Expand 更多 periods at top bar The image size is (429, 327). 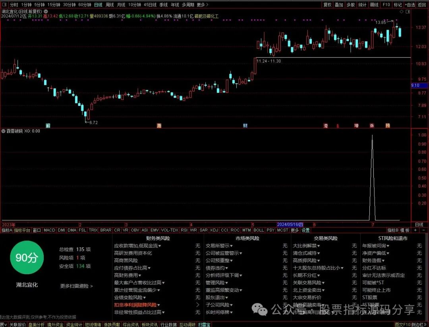point(202,5)
